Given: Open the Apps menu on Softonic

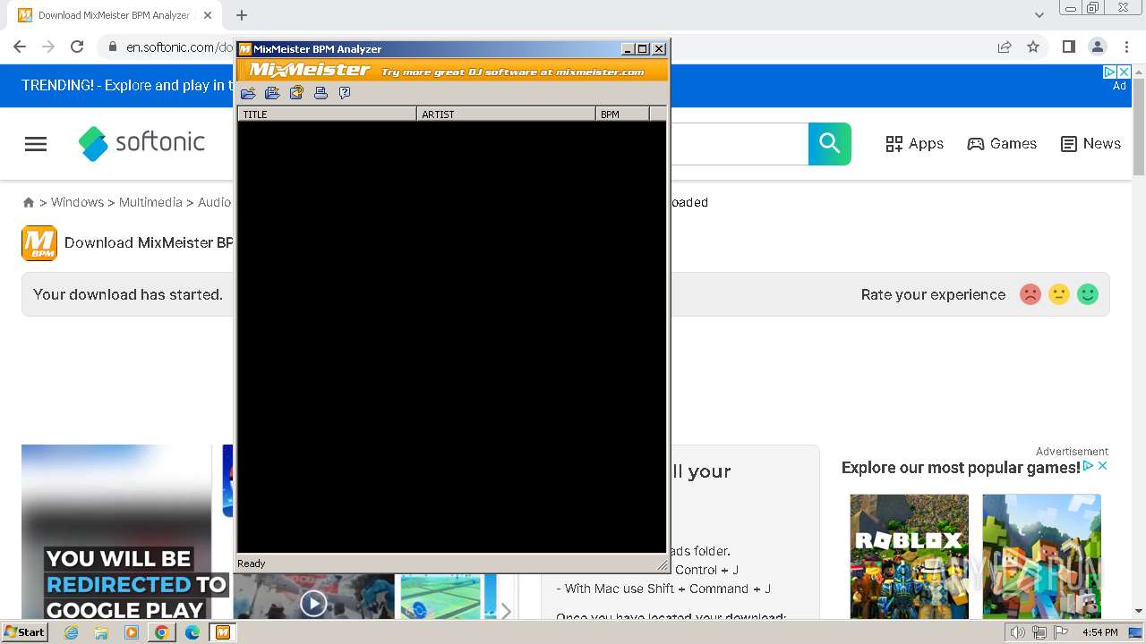Looking at the screenshot, I should (x=914, y=144).
